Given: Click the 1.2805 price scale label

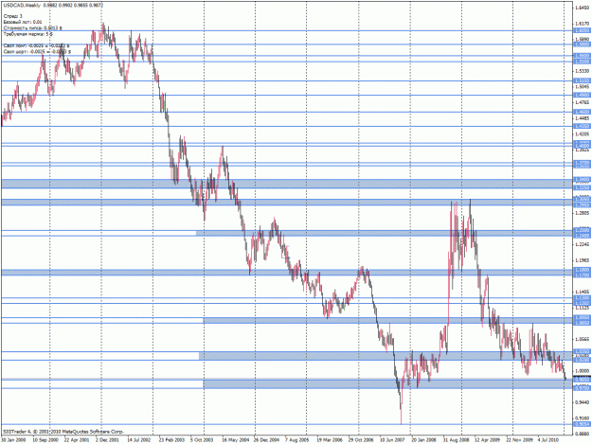Looking at the screenshot, I should [x=583, y=213].
